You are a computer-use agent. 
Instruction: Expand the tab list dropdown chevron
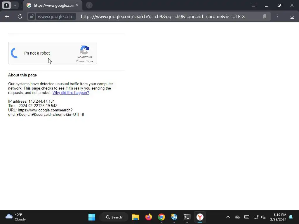[x=15, y=5]
